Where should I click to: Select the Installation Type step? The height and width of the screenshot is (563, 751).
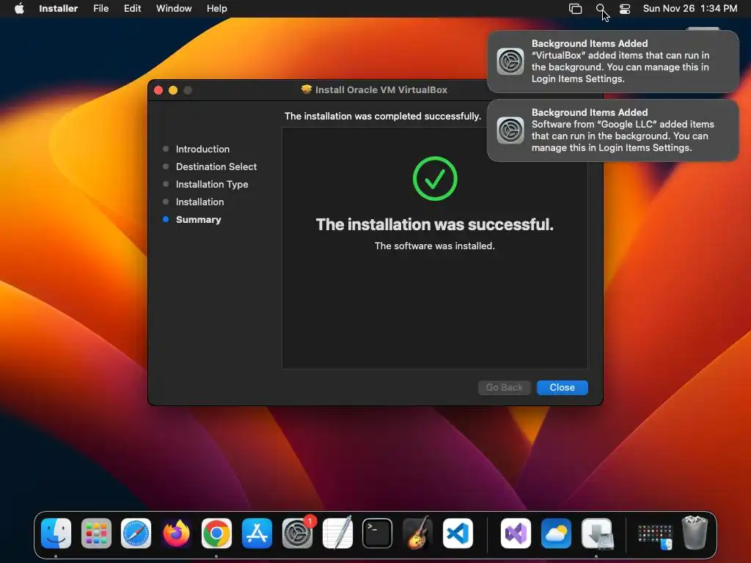(x=212, y=184)
